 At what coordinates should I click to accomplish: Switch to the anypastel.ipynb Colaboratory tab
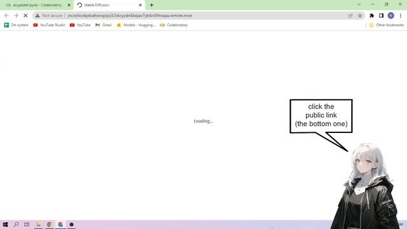pyautogui.click(x=34, y=5)
